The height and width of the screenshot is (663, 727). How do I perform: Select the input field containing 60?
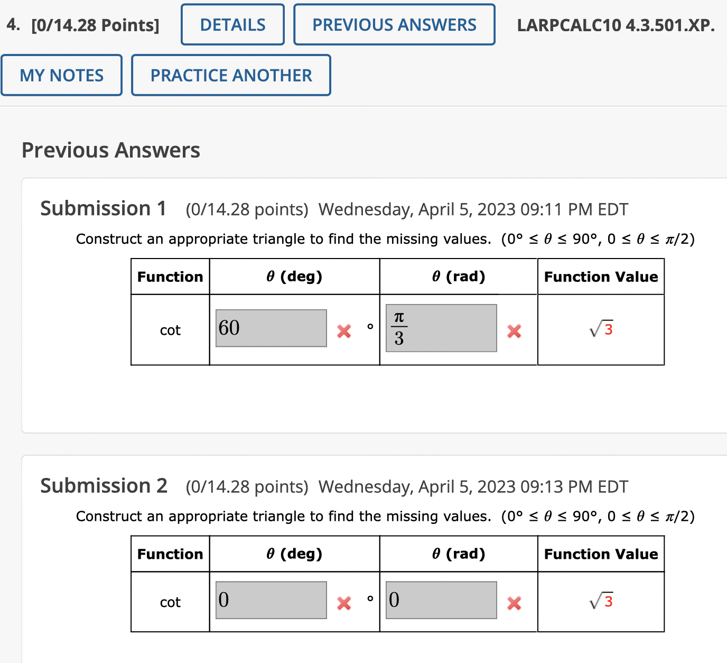tap(271, 328)
